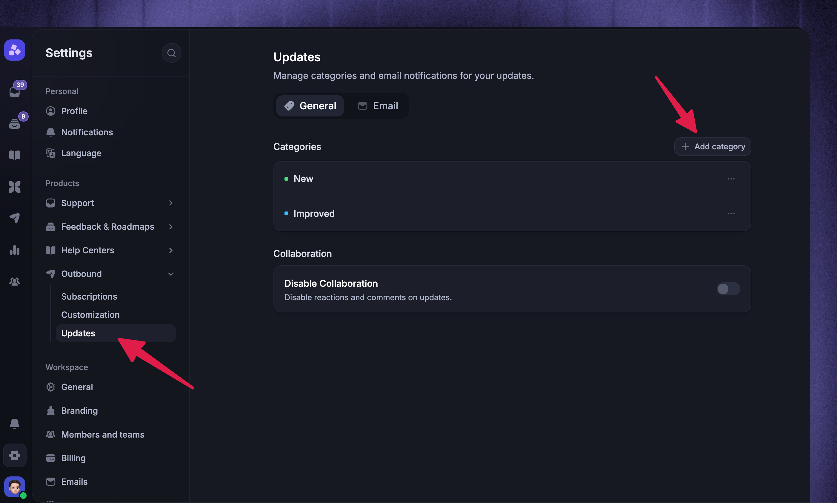
Task: Click the Add category button
Action: [713, 146]
